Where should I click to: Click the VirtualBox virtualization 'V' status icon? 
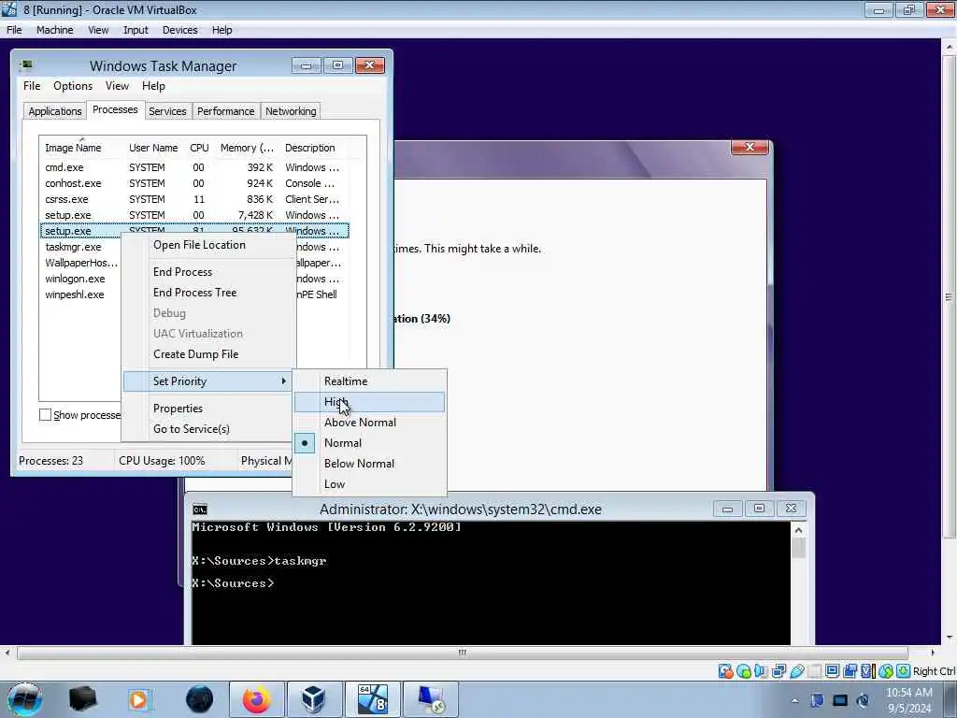[867, 671]
